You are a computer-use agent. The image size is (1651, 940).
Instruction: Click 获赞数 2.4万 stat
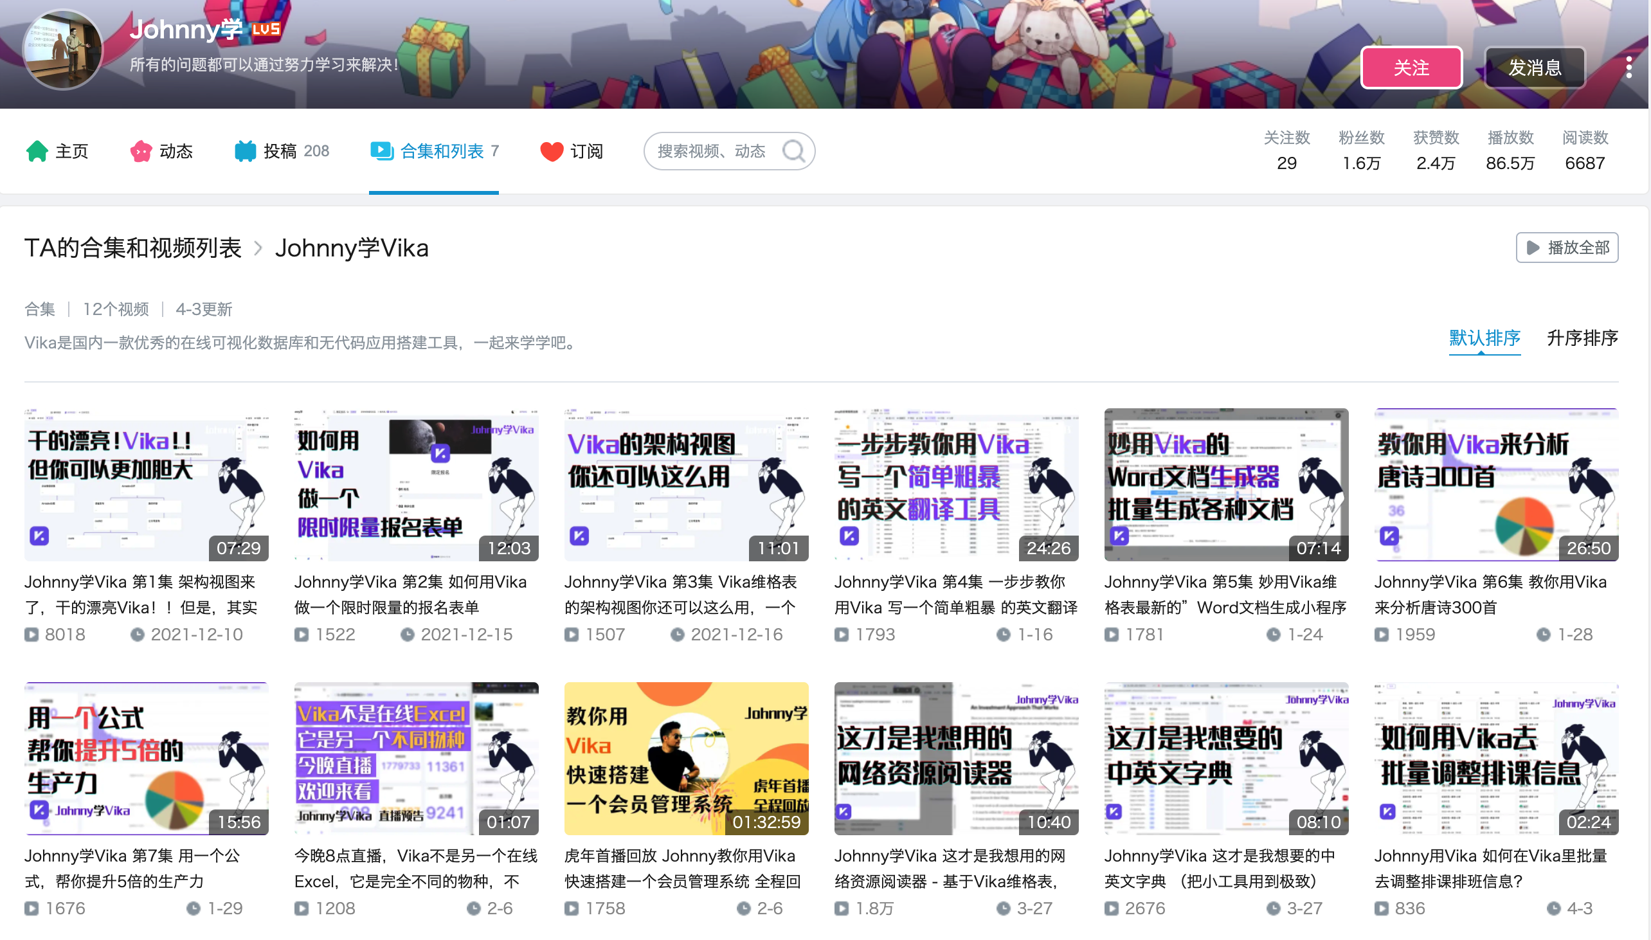coord(1436,150)
